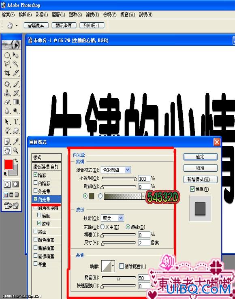Open the 濾鏡 menu
Screen dimensions: 235x299
[92, 15]
